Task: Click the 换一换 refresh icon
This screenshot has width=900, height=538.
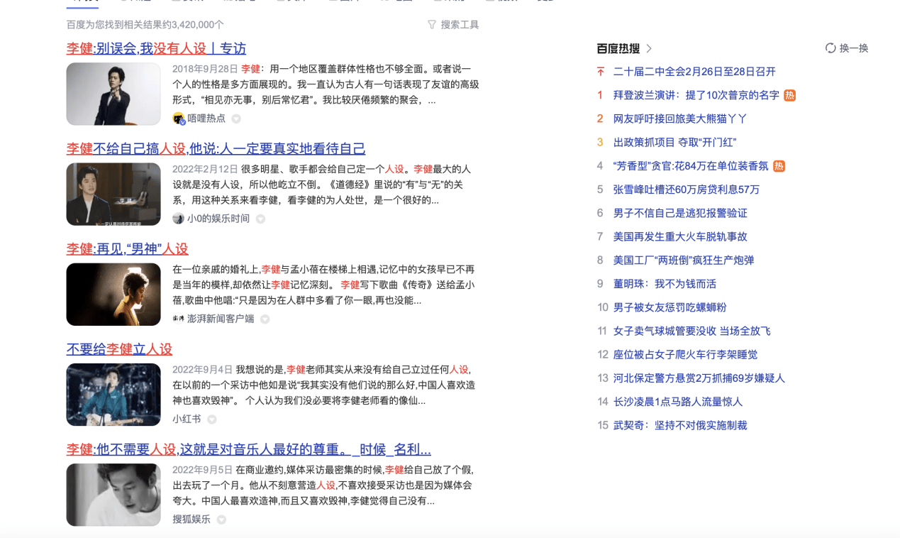Action: 830,48
